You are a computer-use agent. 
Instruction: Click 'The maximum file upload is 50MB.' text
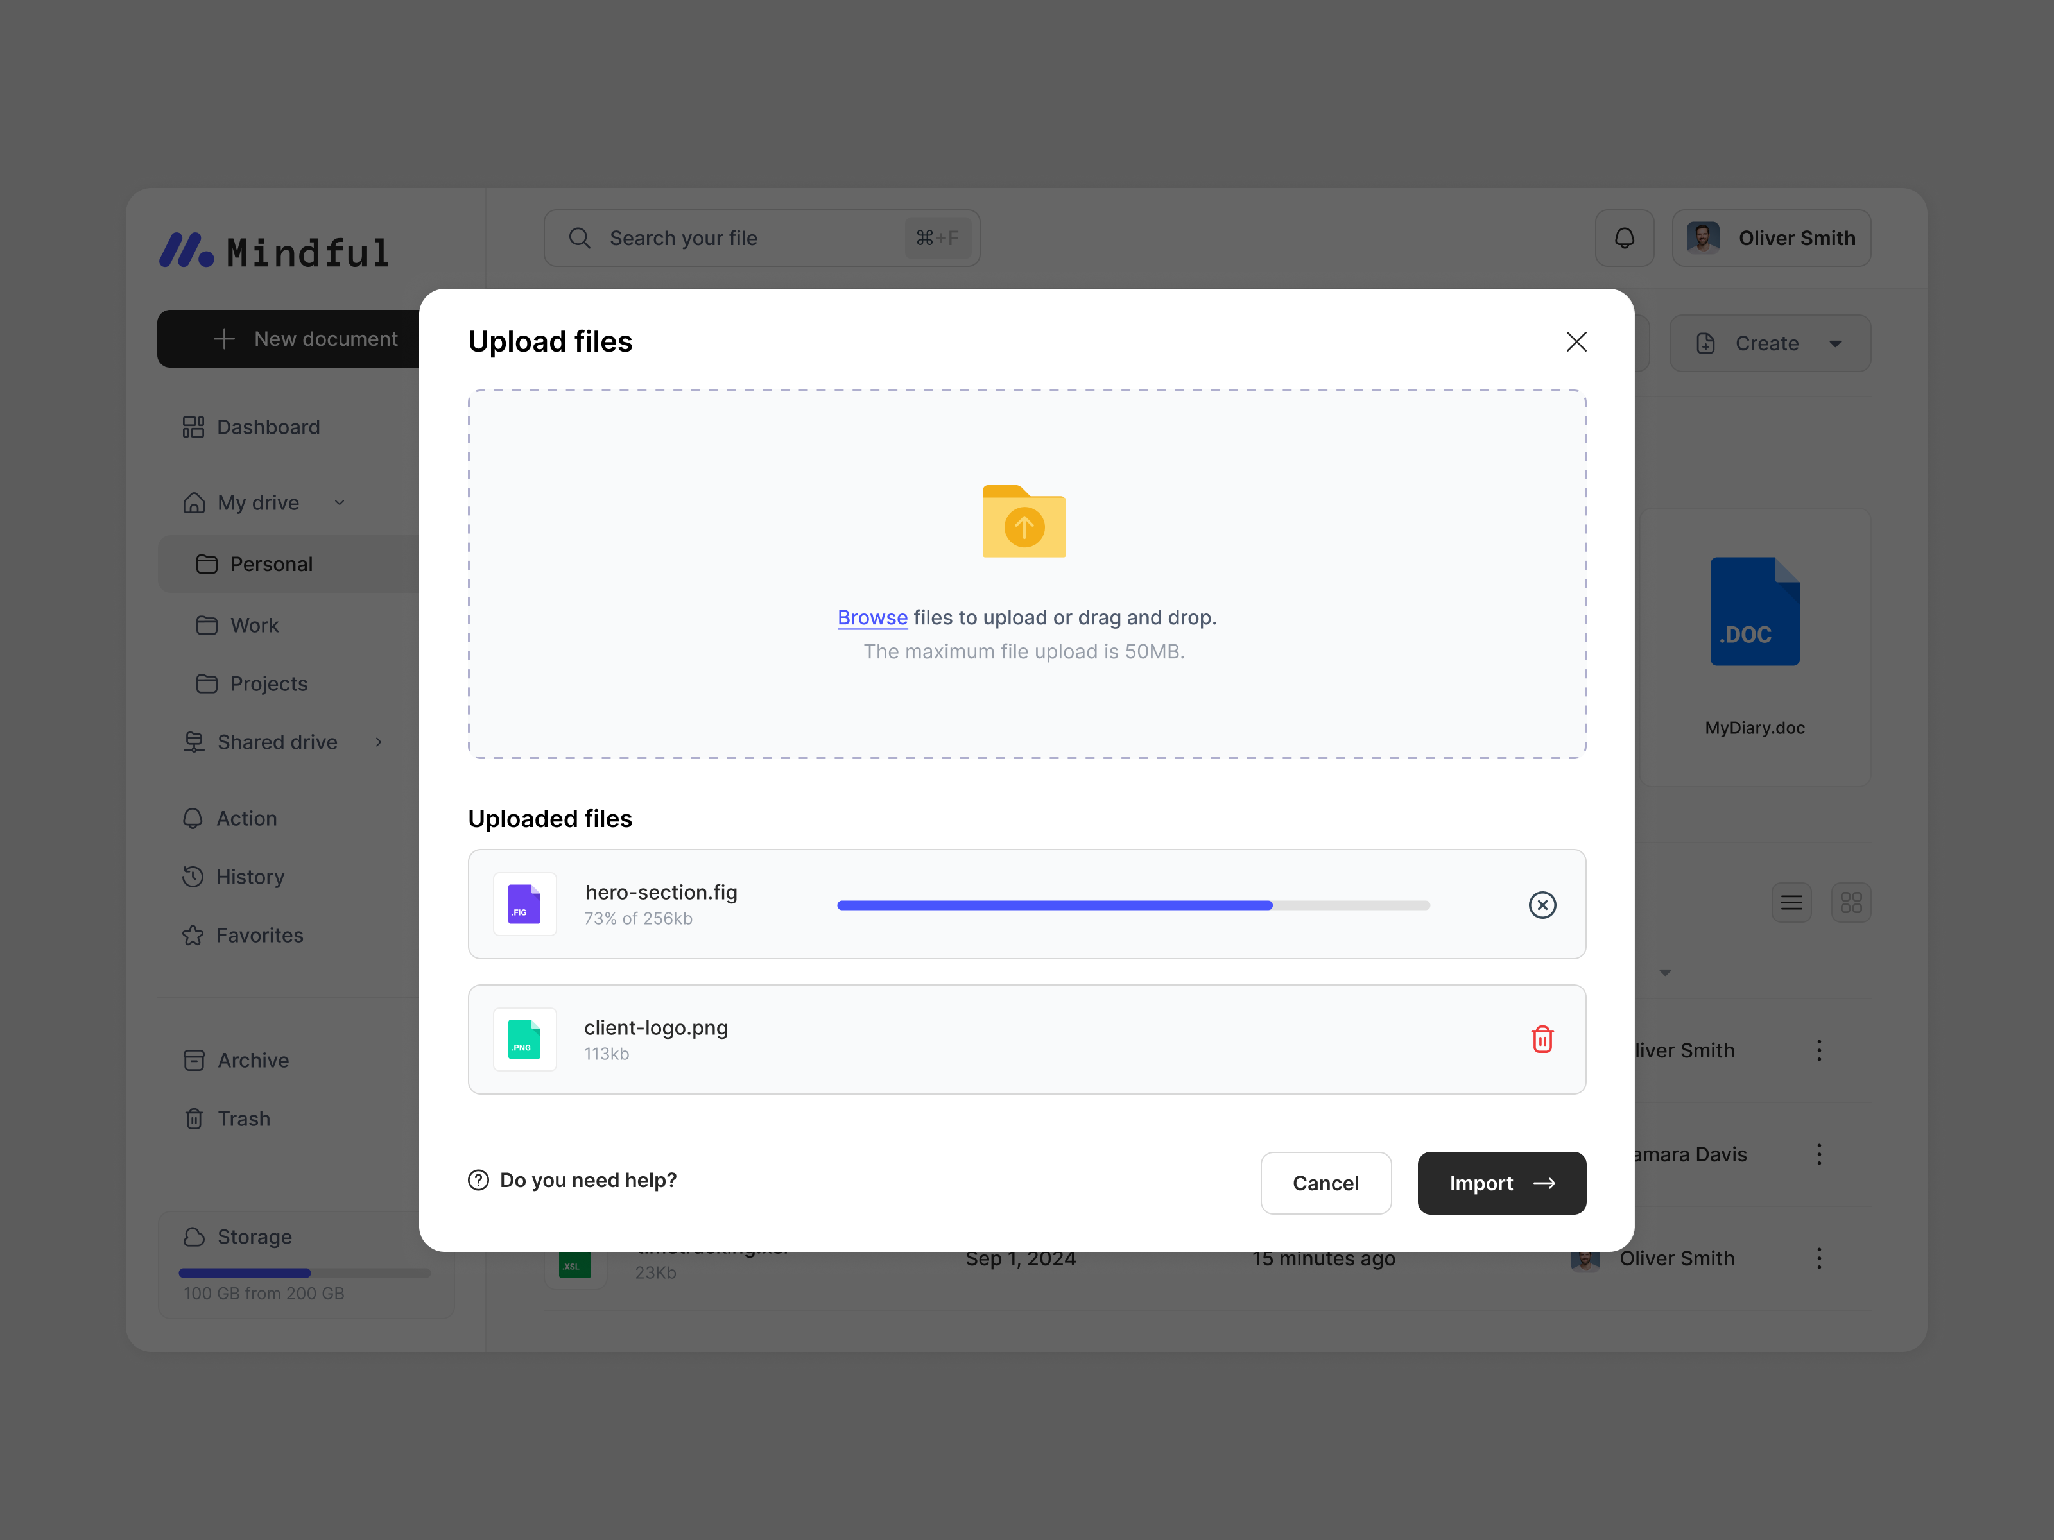pos(1024,652)
